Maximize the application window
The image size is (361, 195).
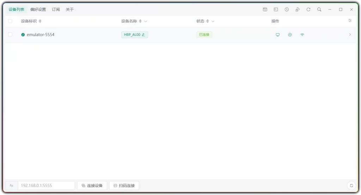(341, 9)
